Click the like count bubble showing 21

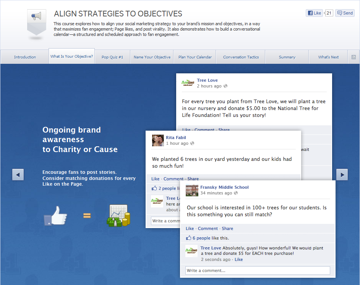pyautogui.click(x=329, y=13)
